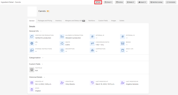The image size is (178, 95).
Task: Select the date Oct. 4, 2022, 5:46 p.m.
Action: (x=43, y=84)
